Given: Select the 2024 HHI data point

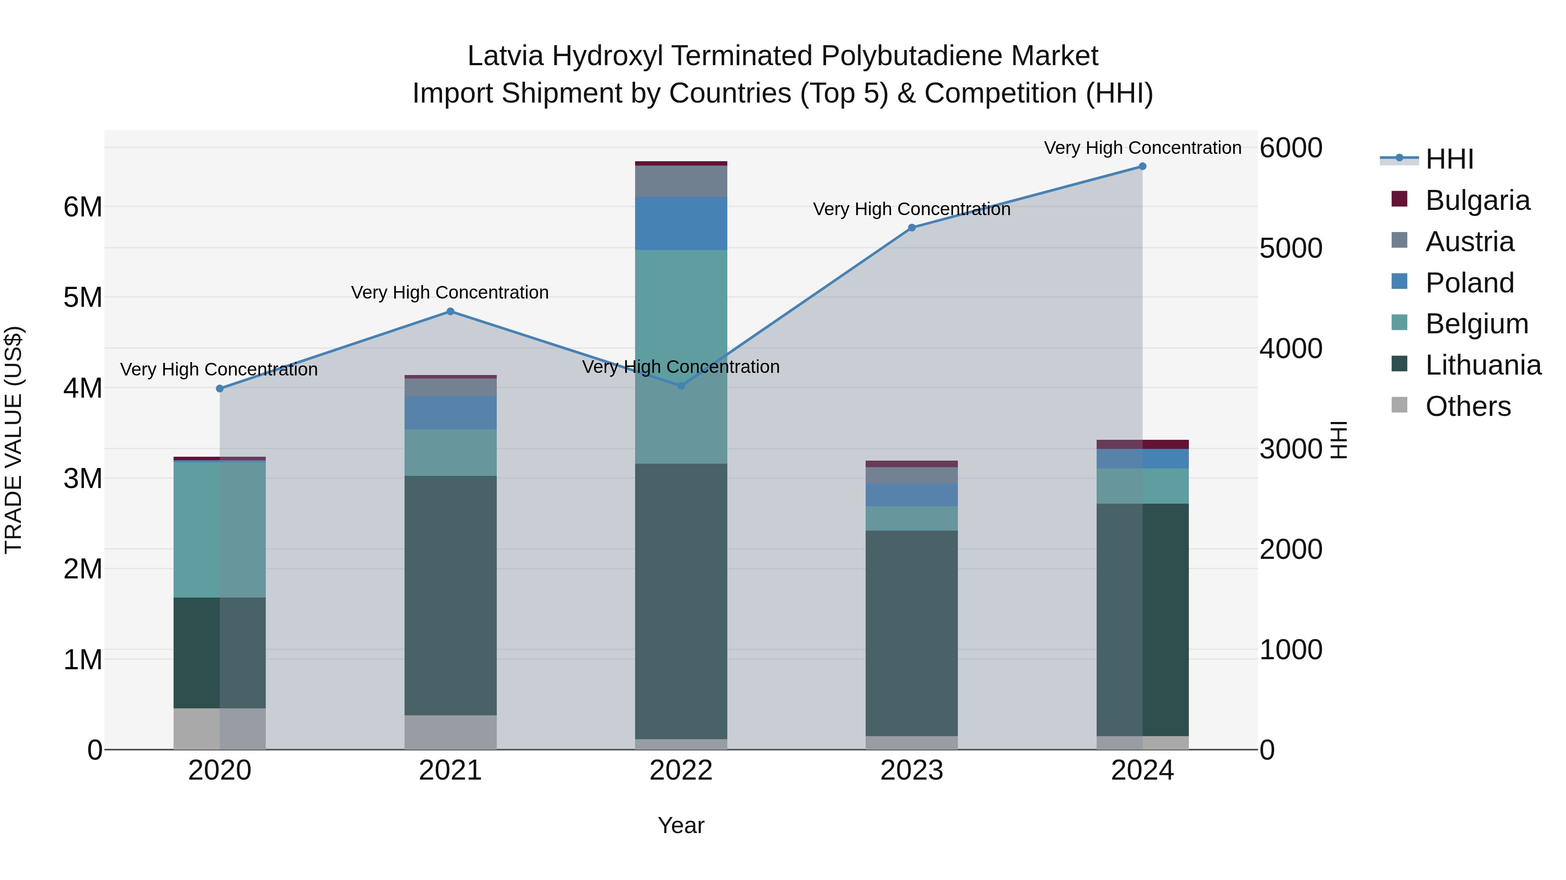Looking at the screenshot, I should (1142, 166).
